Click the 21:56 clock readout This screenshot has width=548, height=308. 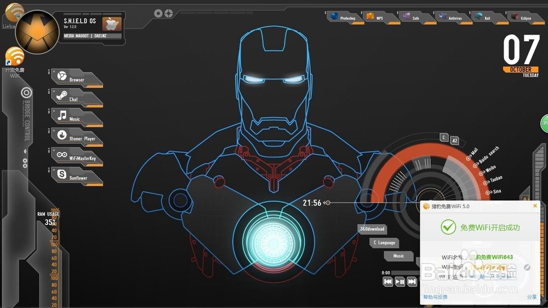coord(312,203)
